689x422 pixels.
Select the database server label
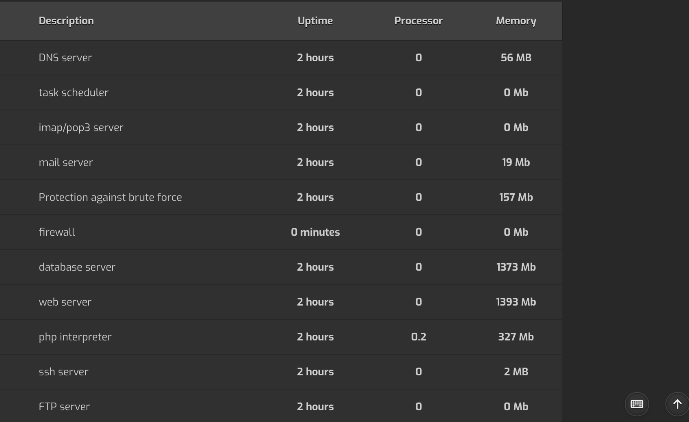(77, 267)
